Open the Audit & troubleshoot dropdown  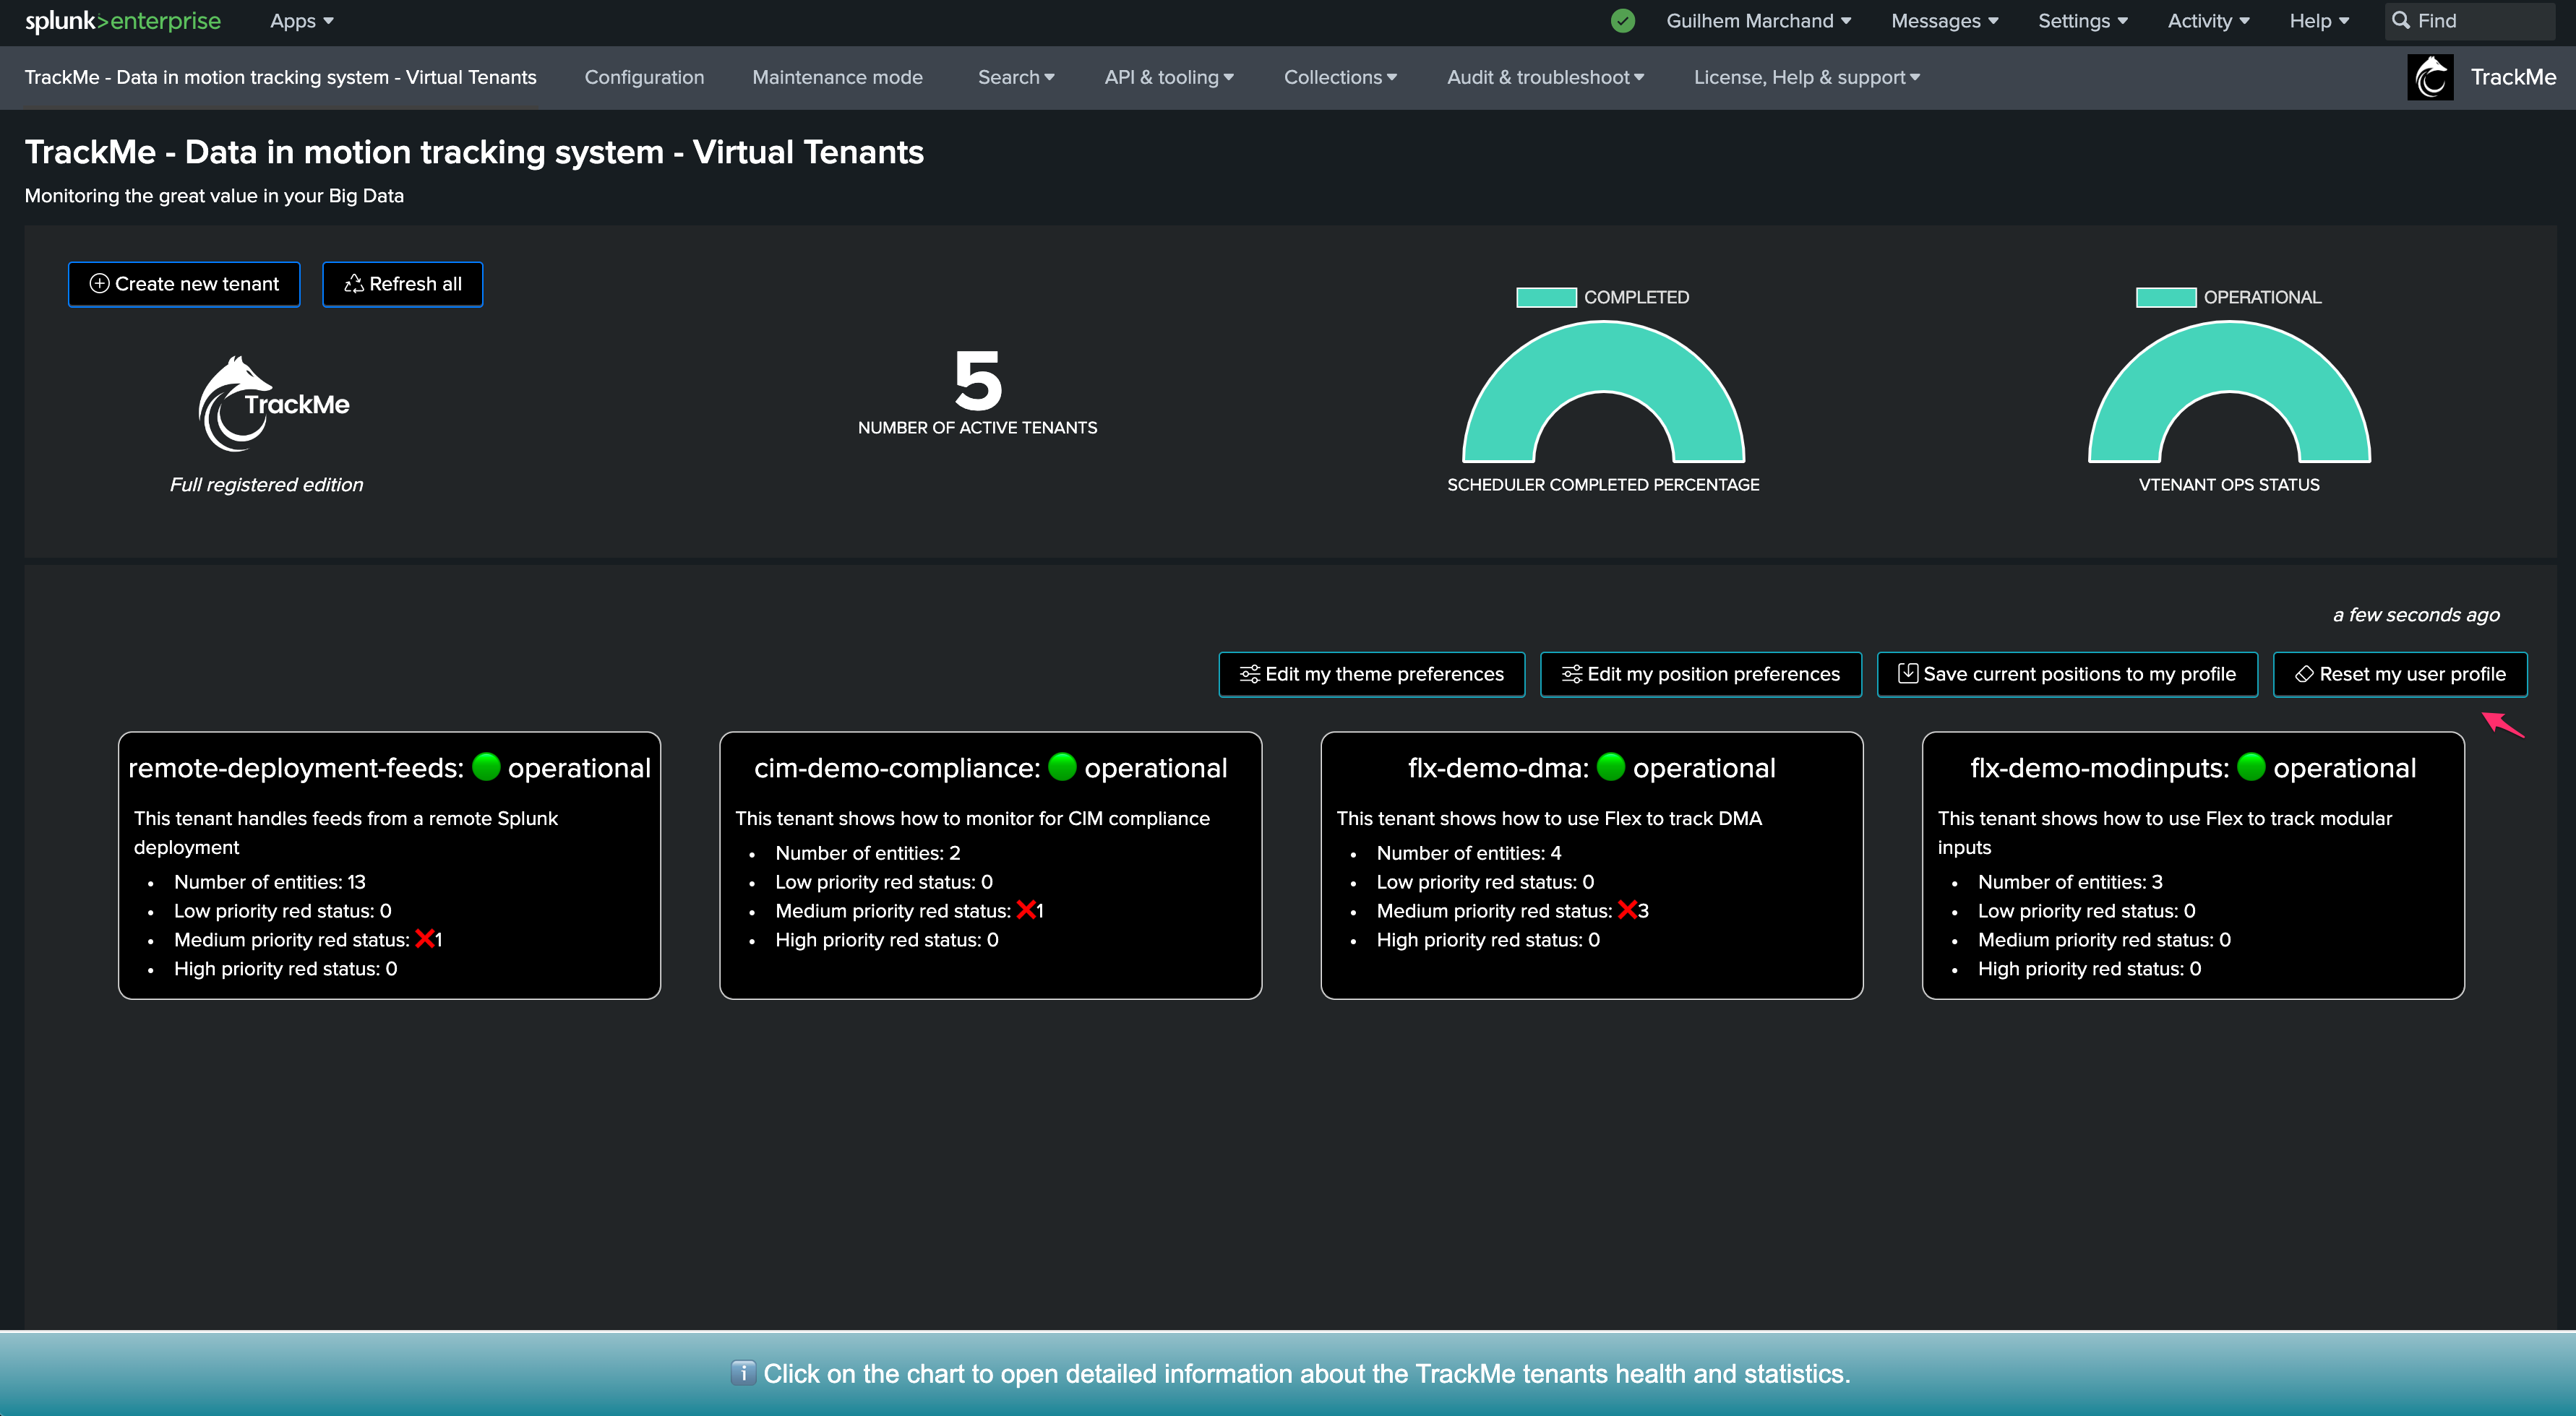[1545, 77]
